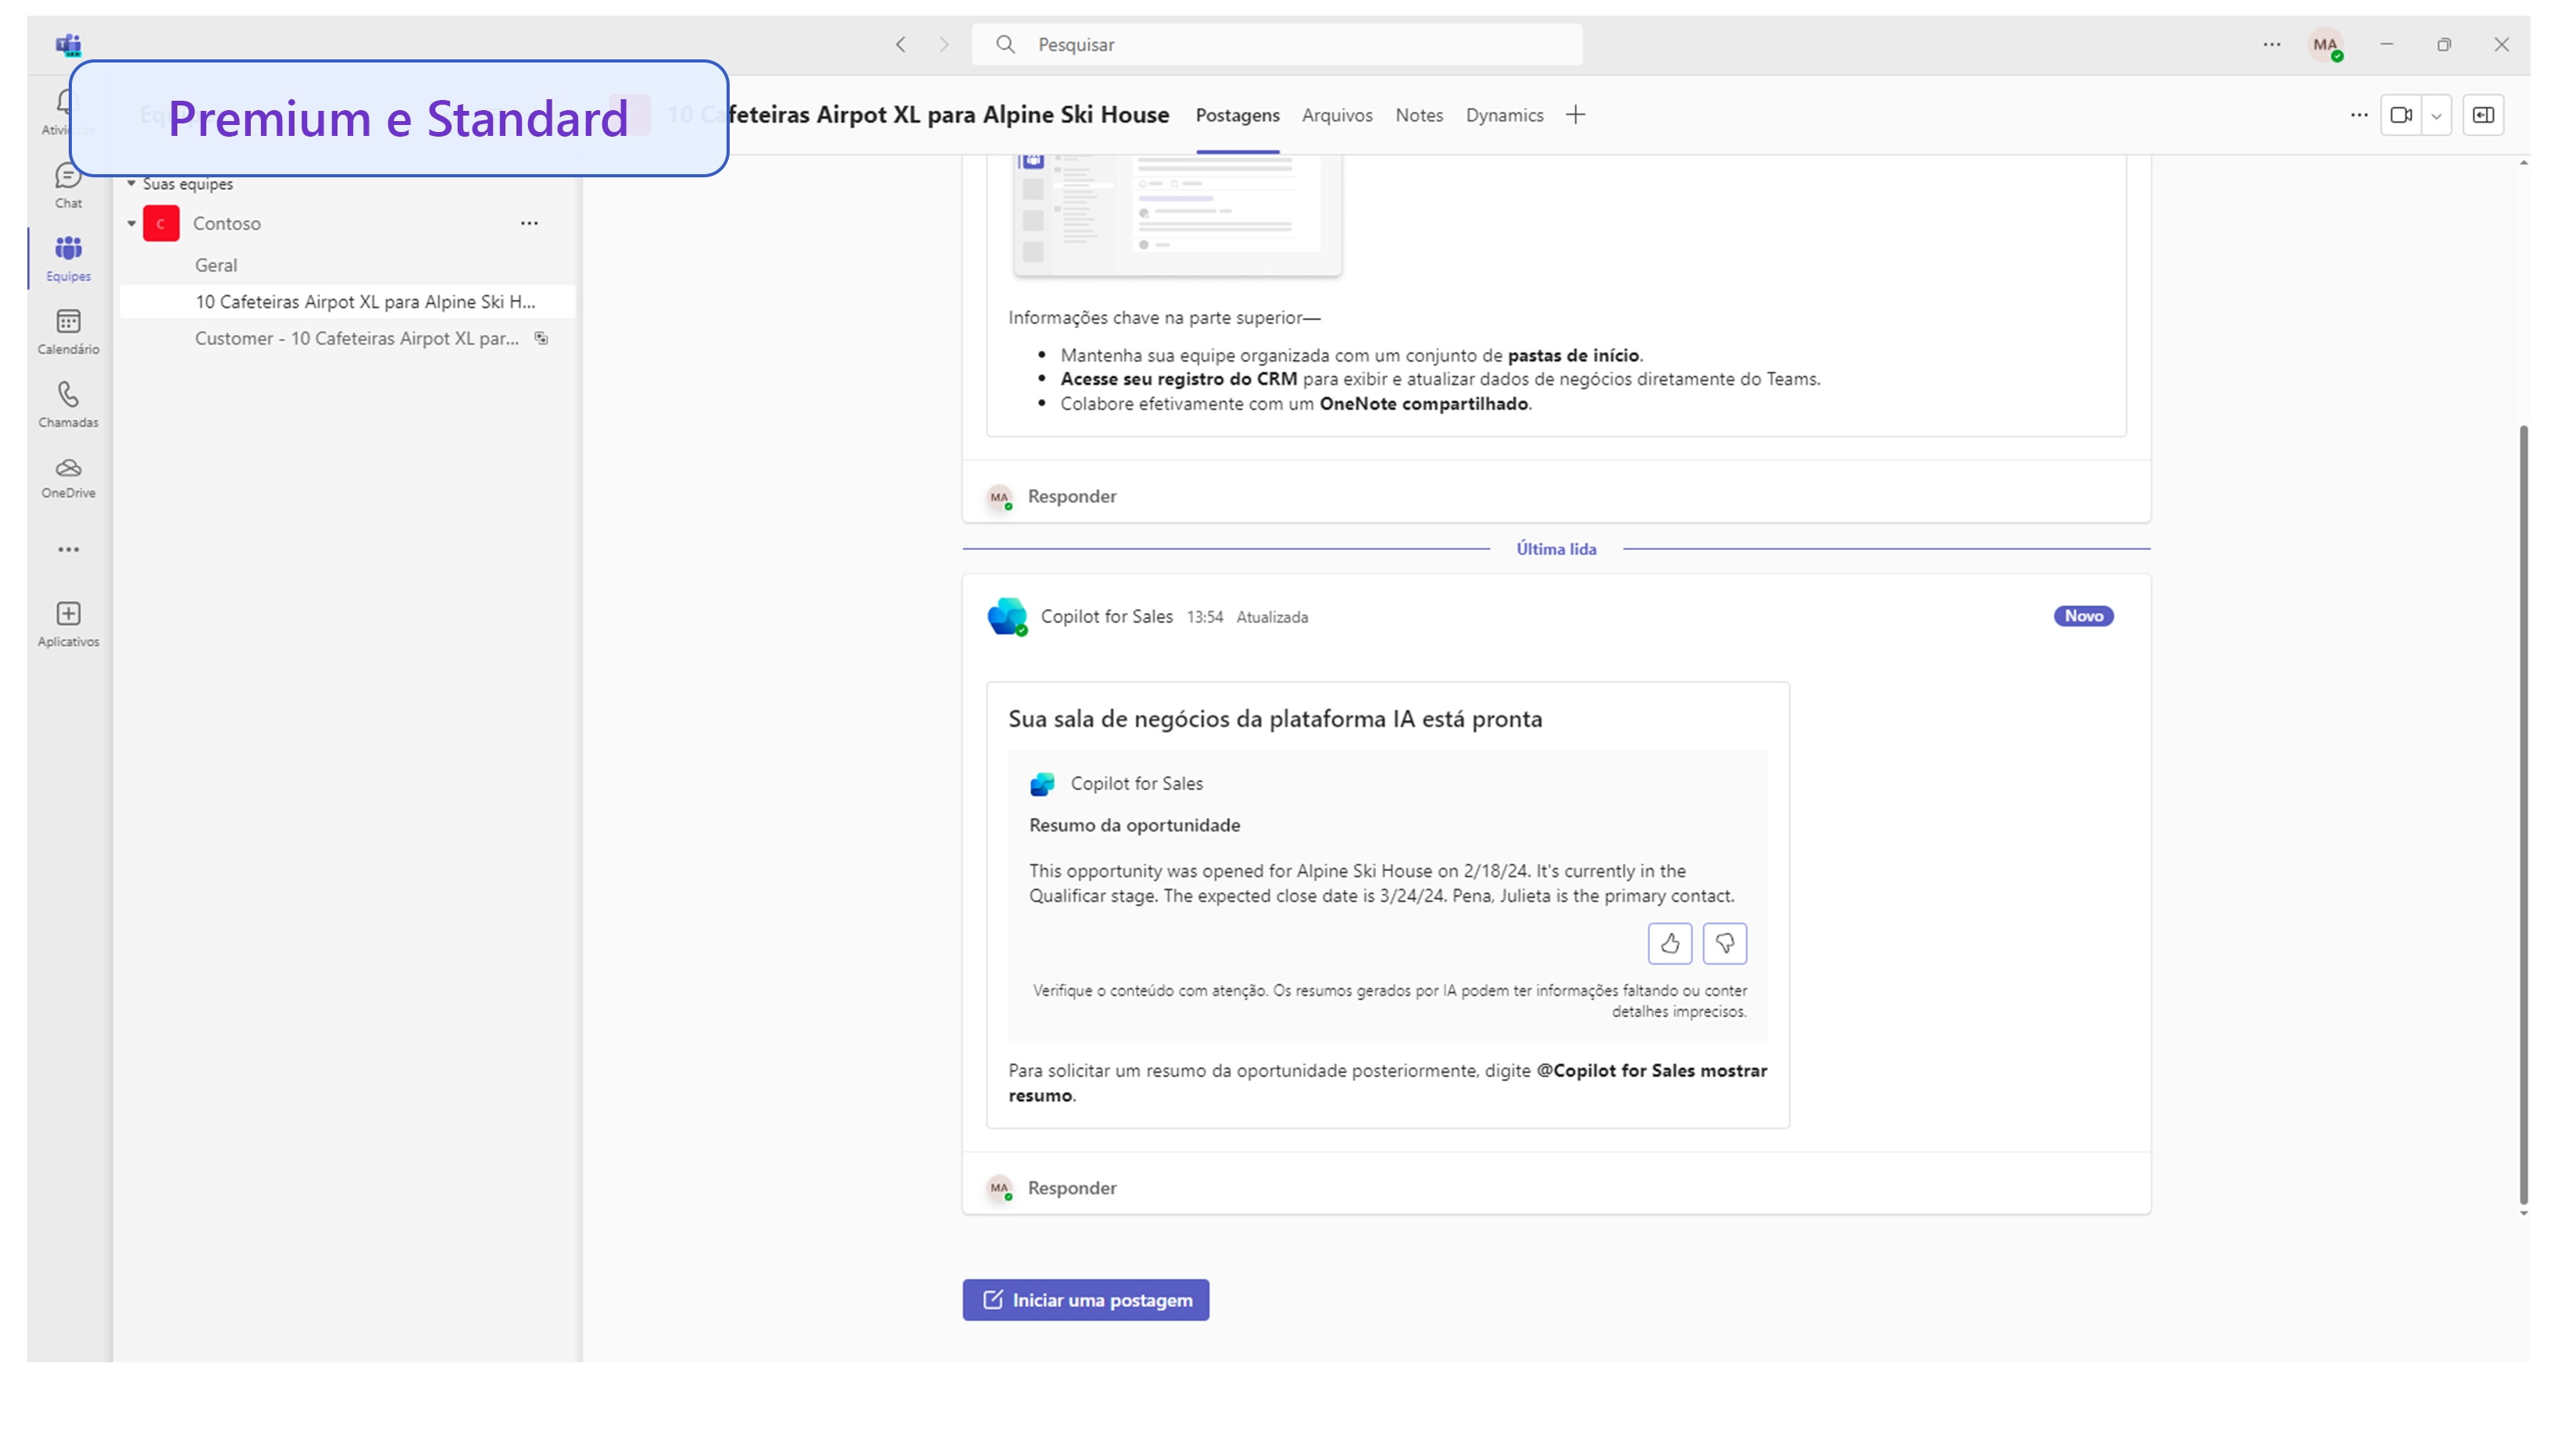Add a new tab with plus icon
The width and height of the screenshot is (2550, 1456).
click(1575, 115)
